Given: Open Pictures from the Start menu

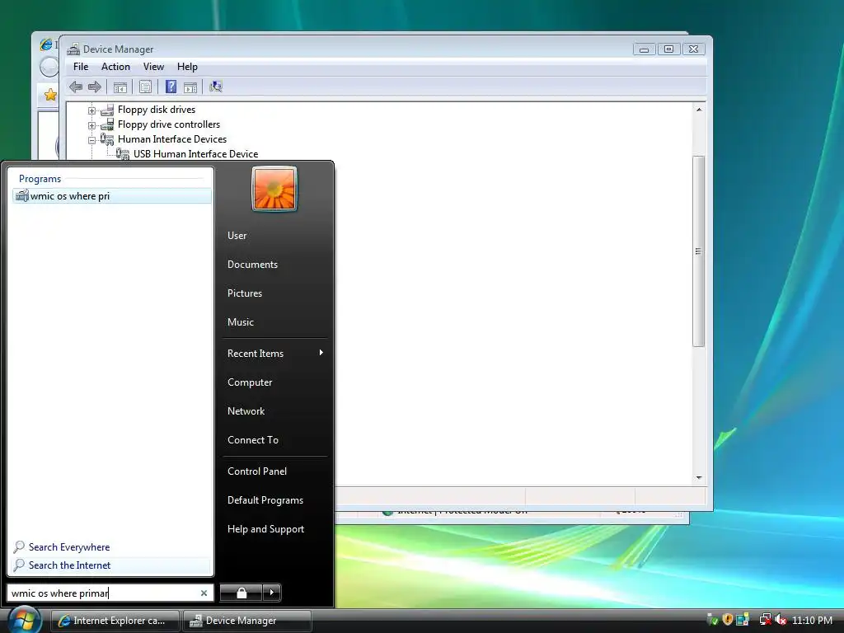Looking at the screenshot, I should [244, 293].
